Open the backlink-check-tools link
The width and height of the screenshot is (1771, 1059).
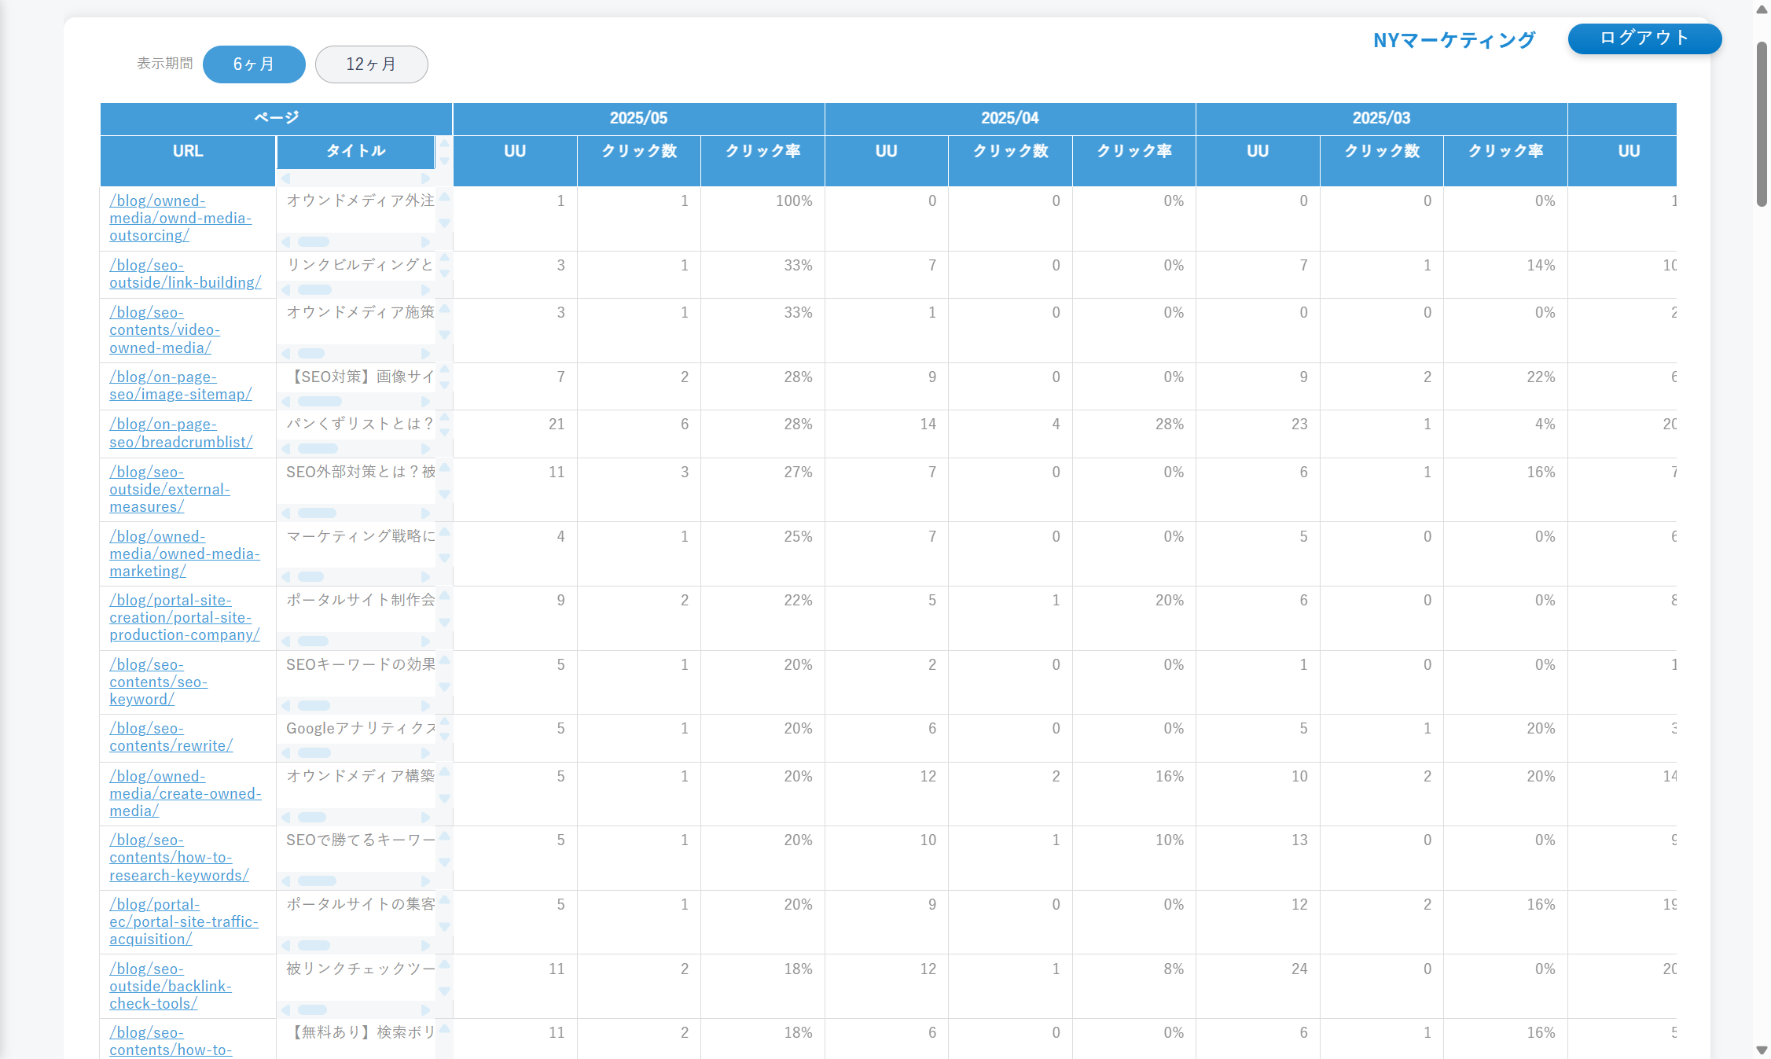[x=171, y=986]
